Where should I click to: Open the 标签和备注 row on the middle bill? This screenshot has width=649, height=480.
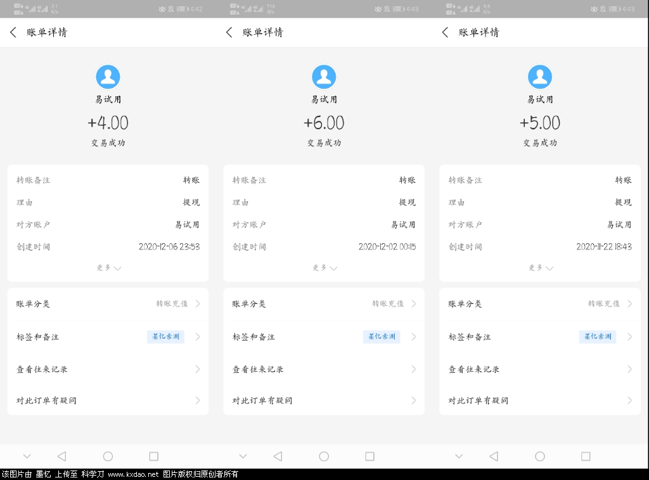[324, 337]
